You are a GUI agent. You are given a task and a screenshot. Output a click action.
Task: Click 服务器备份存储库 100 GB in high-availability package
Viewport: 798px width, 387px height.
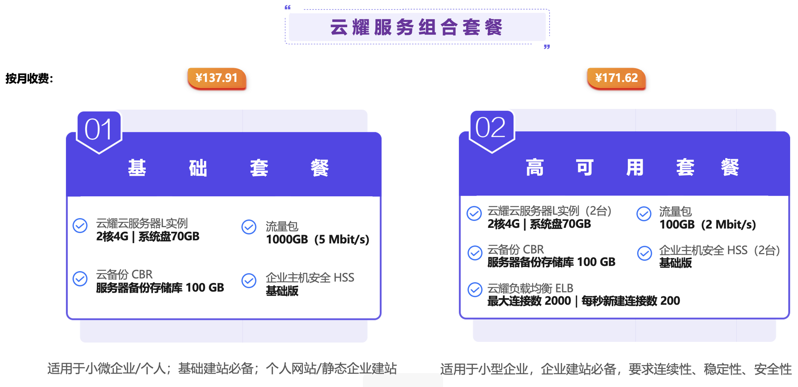tap(551, 262)
